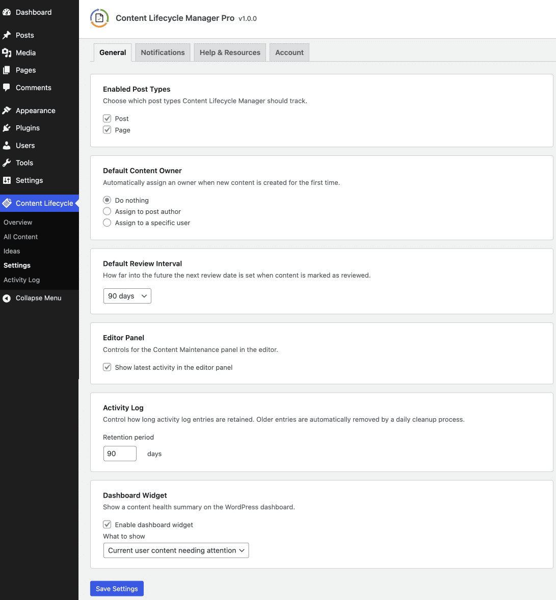Switch to the Notifications tab
This screenshot has width=556, height=600.
point(163,52)
